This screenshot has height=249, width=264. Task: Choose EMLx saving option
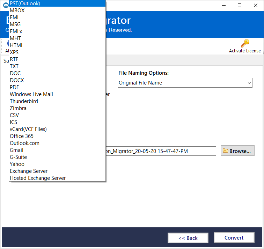coord(57,31)
